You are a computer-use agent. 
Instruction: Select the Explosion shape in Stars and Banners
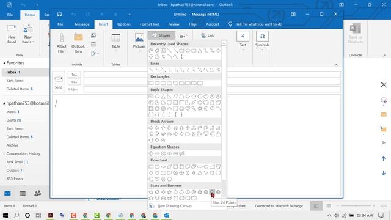point(151,192)
